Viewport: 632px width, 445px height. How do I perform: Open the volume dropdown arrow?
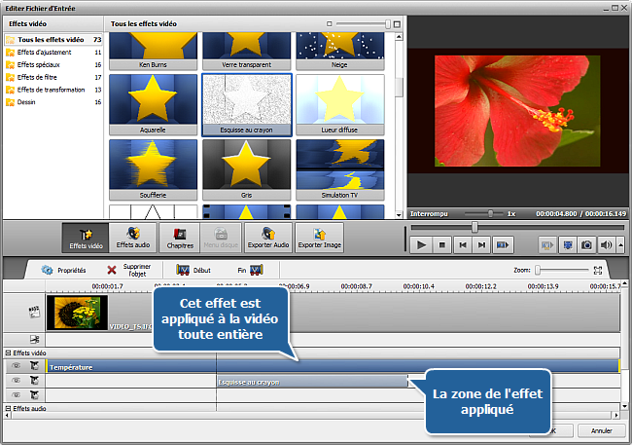point(619,245)
